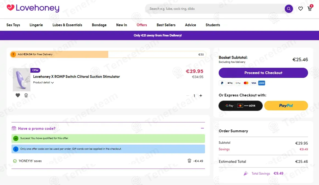
Task: Click the 'HONEY15' saves text
Action: (x=30, y=161)
